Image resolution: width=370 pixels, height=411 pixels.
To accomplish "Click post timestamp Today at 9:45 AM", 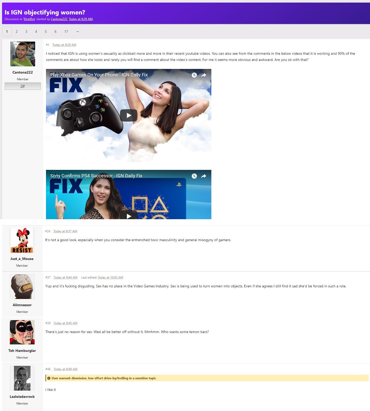I will click(66, 323).
